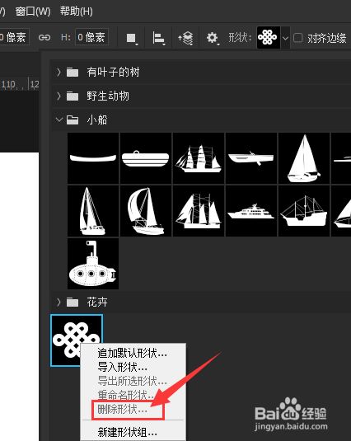Open the path alignment icon
The width and height of the screenshot is (351, 441).
pyautogui.click(x=159, y=38)
